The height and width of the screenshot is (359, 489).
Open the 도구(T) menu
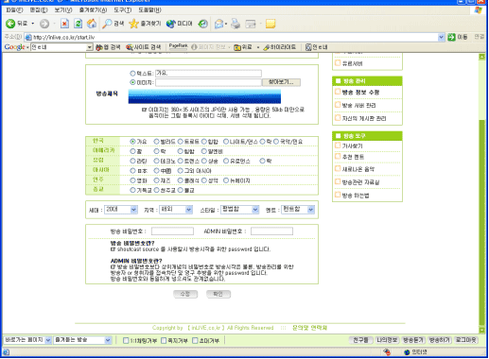pos(122,10)
